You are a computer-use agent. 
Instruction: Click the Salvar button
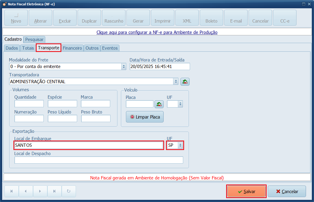pyautogui.click(x=246, y=192)
